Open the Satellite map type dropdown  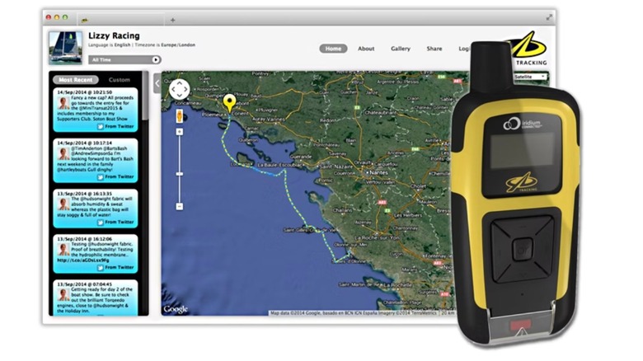tap(529, 77)
